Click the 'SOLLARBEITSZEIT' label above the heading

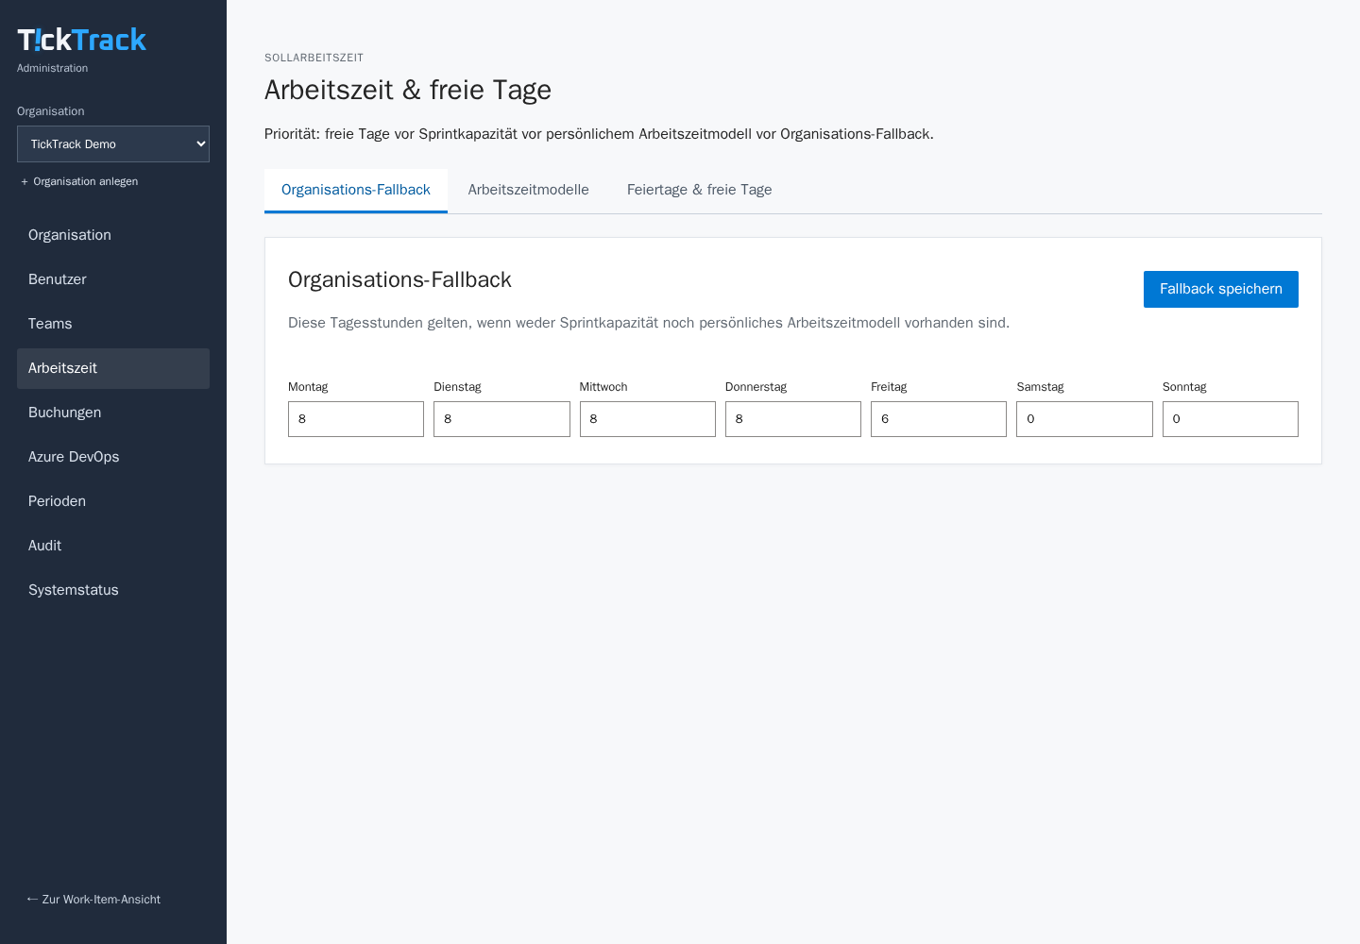tap(314, 58)
